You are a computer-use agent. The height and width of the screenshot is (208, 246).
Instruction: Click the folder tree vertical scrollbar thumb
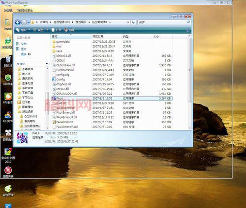tap(47, 104)
